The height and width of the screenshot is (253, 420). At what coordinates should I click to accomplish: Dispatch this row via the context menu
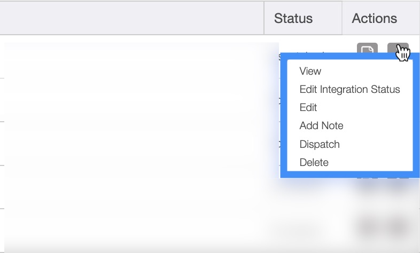point(320,144)
